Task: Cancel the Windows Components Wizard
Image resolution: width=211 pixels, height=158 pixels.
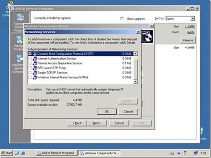Action: tap(119, 123)
